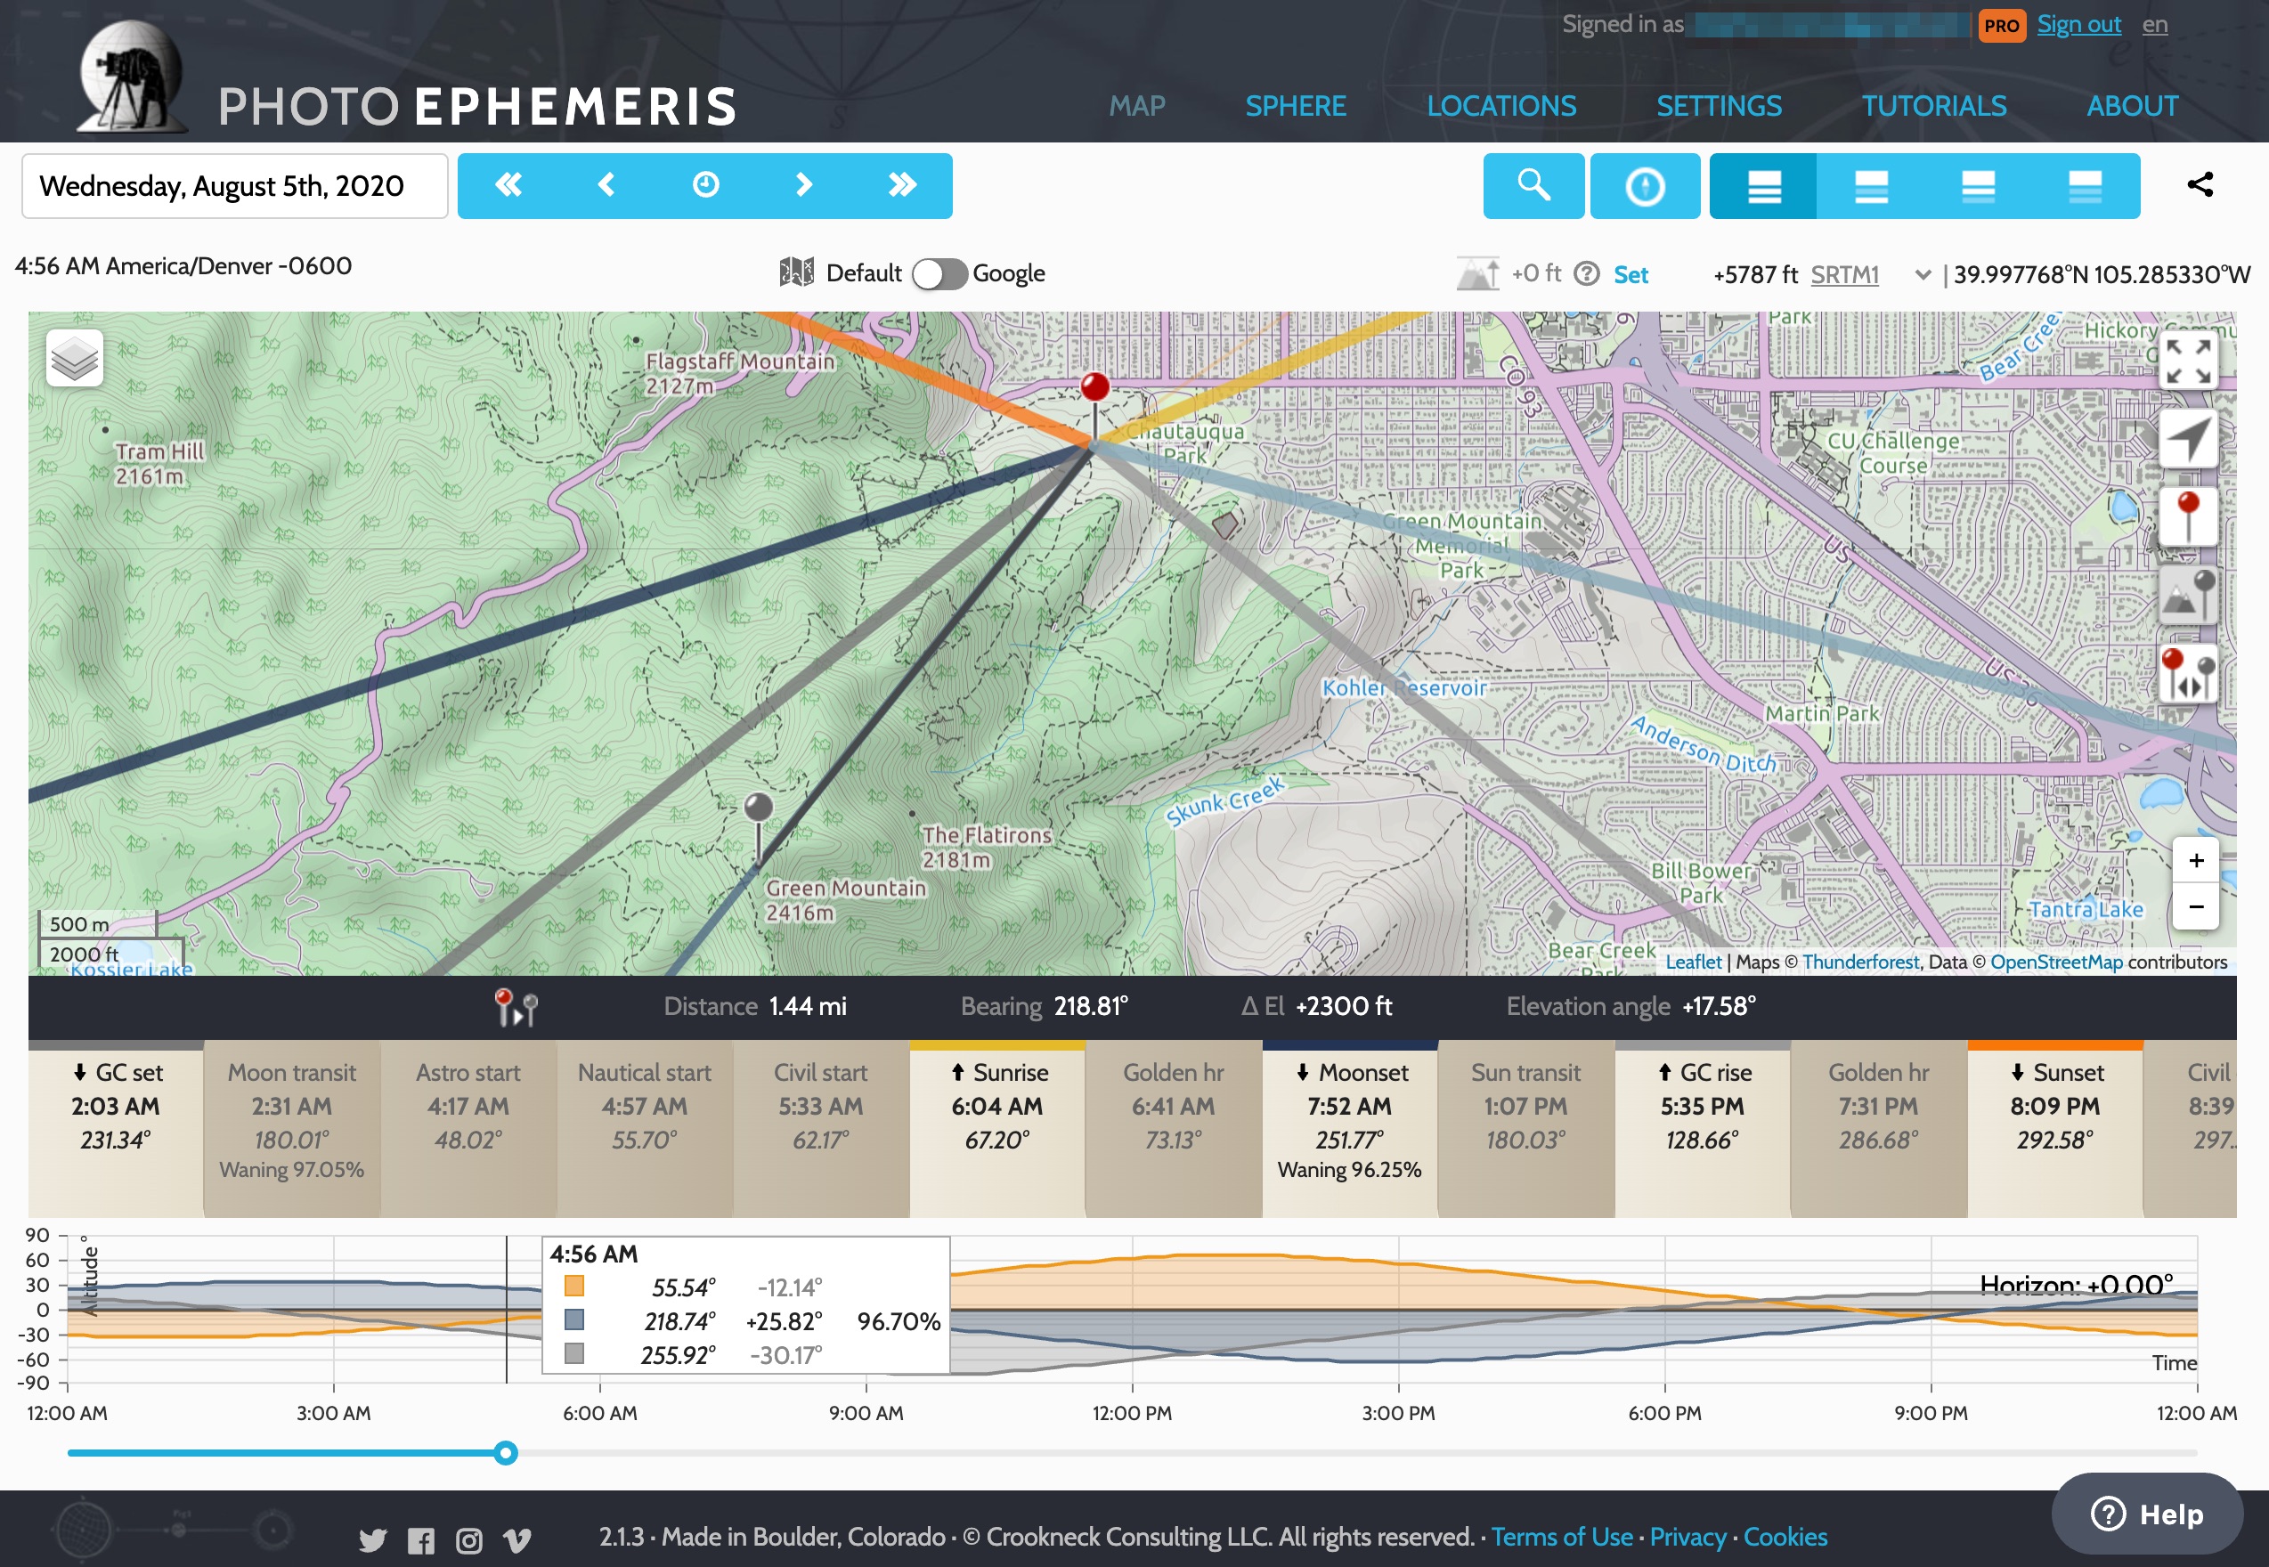Expand the coordinates format dropdown chevron
Screen dimensions: 2269x1567
click(x=1923, y=275)
